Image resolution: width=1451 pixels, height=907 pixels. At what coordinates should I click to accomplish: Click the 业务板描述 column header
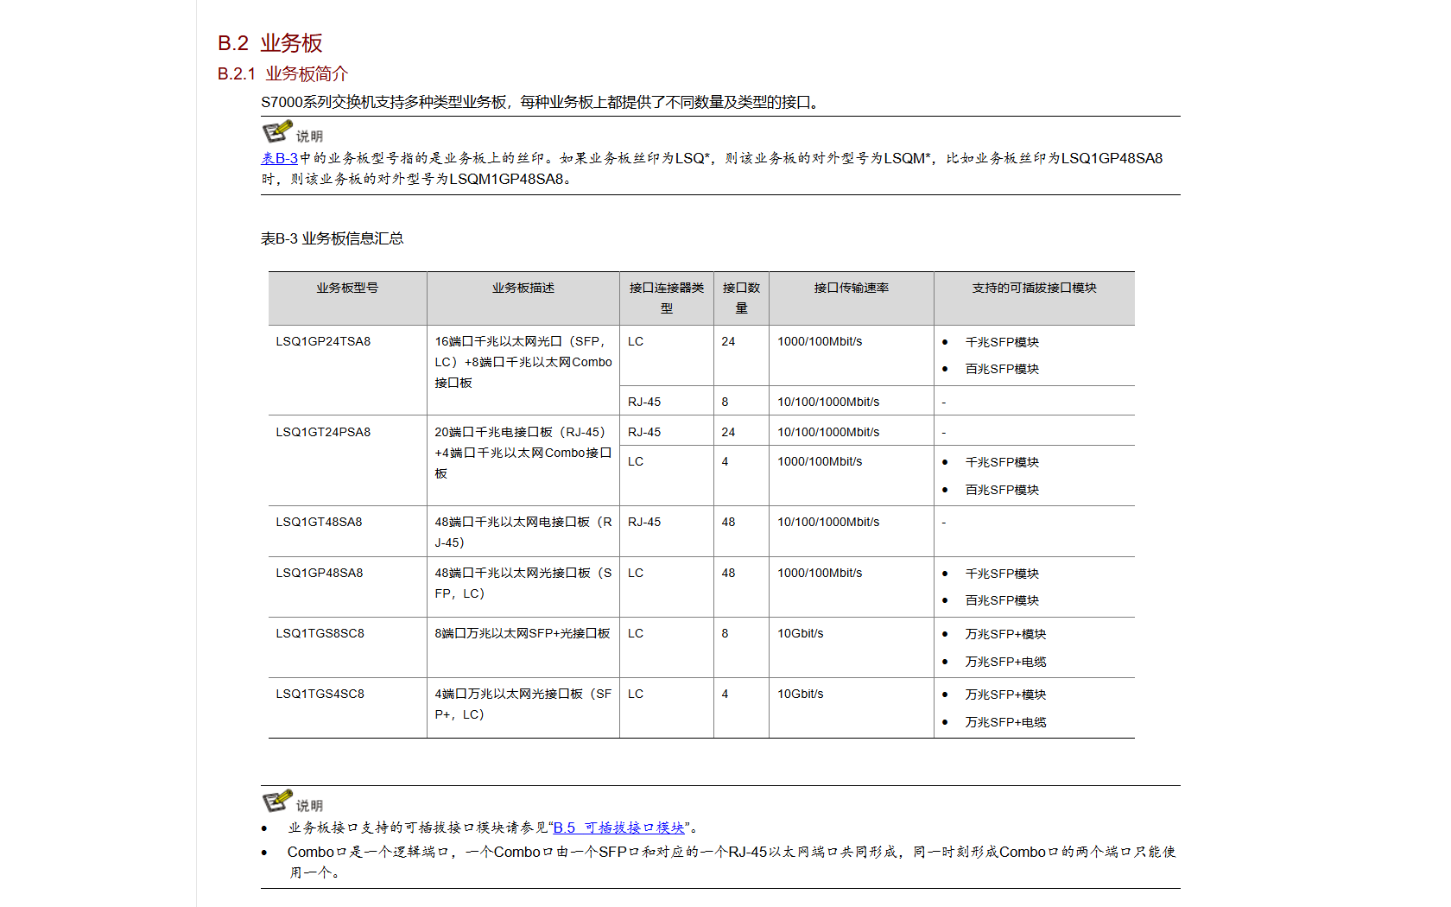pyautogui.click(x=523, y=289)
